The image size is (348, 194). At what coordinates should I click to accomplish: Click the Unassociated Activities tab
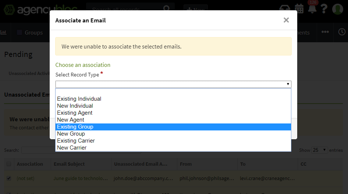point(29,73)
